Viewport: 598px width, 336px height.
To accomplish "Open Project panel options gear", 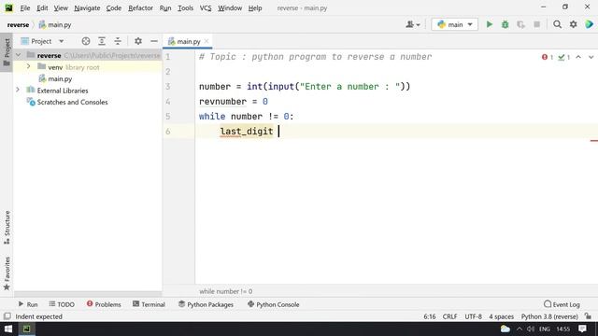I will 138,41.
